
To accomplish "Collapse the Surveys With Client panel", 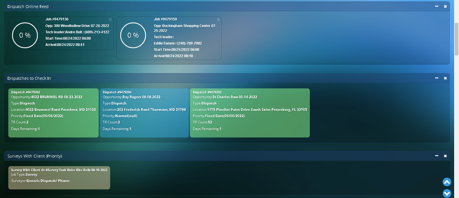I will (x=437, y=156).
